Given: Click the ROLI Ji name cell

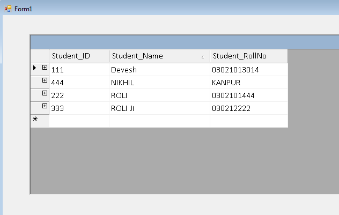Looking at the screenshot, I should tap(159, 108).
